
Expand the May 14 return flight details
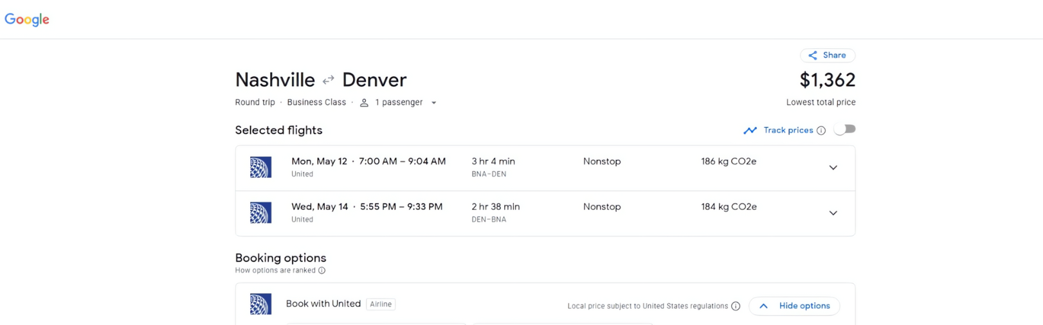(x=833, y=213)
